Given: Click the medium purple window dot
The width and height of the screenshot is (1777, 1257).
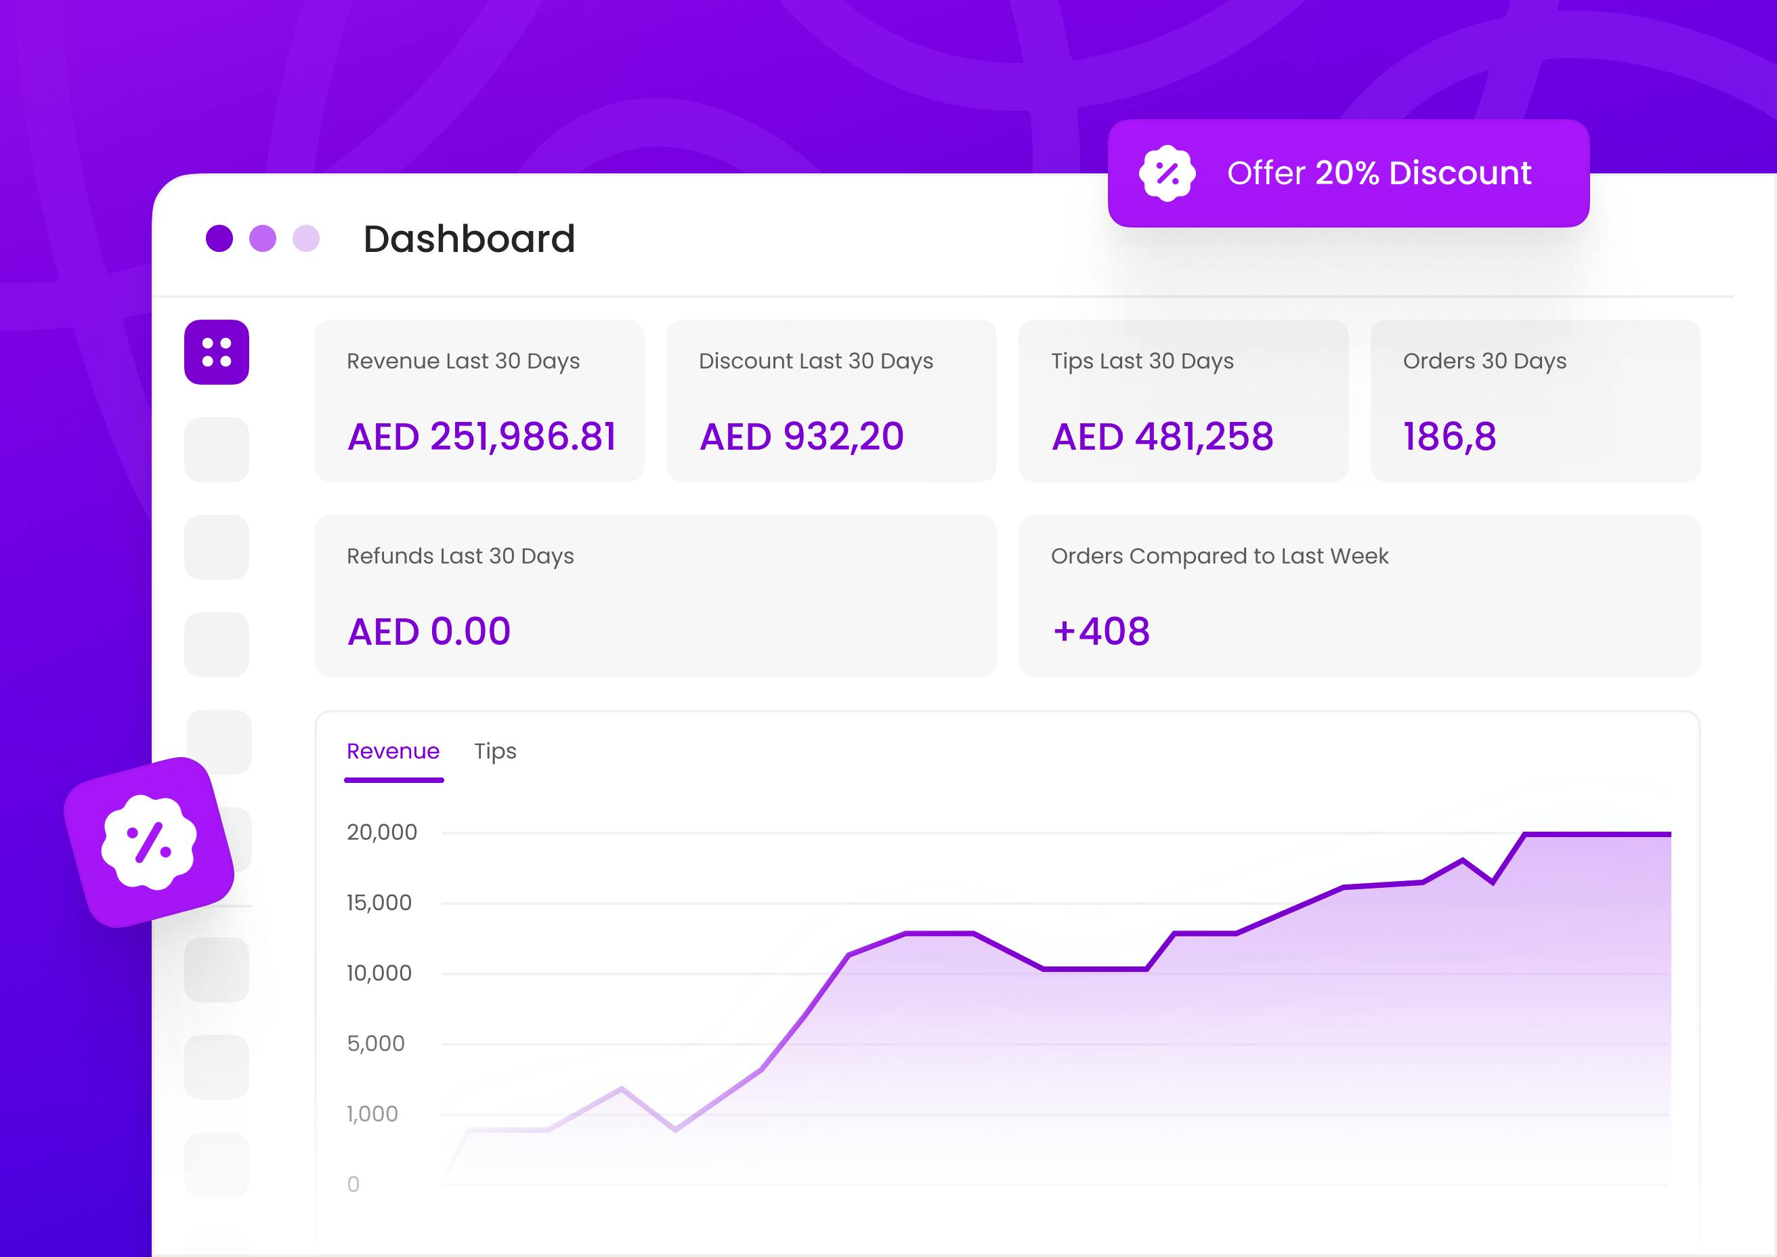Looking at the screenshot, I should (x=262, y=238).
